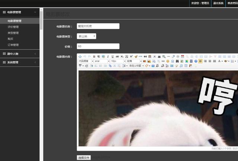Insert a map using the map icon
The image size is (238, 161).
[x=182, y=61]
